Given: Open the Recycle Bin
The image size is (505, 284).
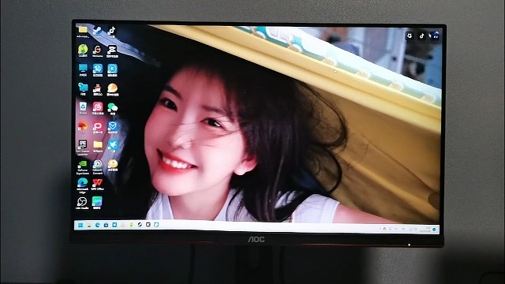Looking at the screenshot, I should [83, 108].
